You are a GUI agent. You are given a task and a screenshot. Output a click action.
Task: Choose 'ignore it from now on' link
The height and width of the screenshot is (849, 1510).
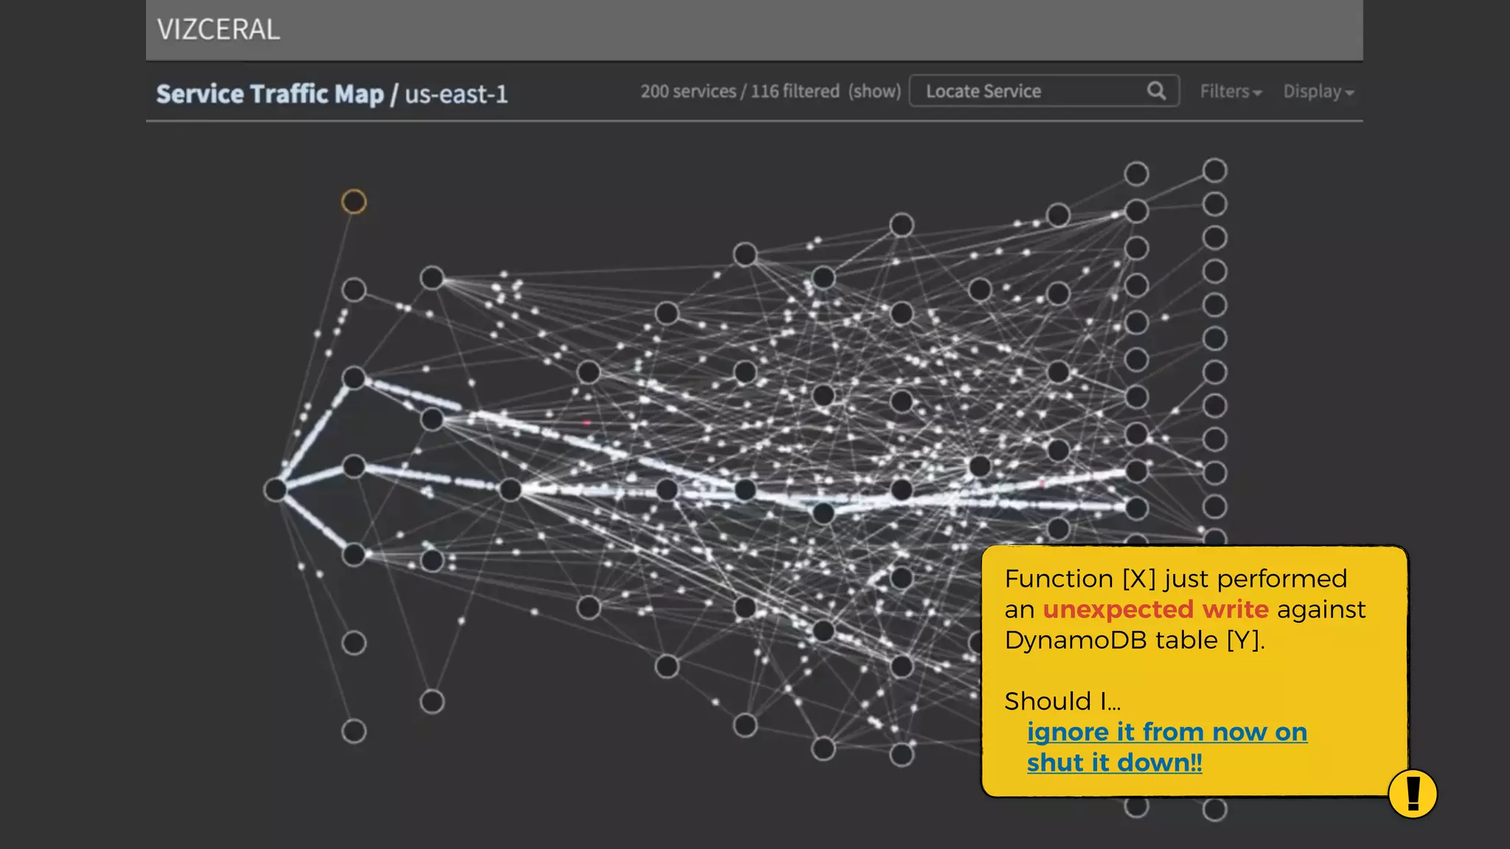[x=1166, y=732]
